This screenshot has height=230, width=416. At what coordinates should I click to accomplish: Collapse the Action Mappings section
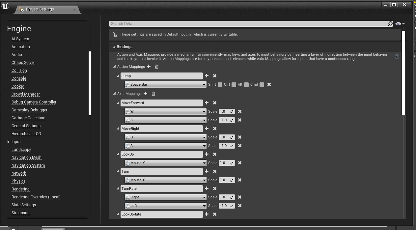tap(114, 67)
